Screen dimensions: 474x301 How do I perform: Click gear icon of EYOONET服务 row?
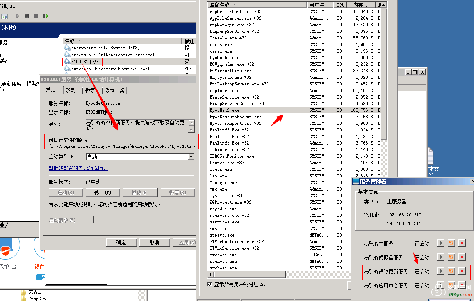pyautogui.click(x=67, y=62)
